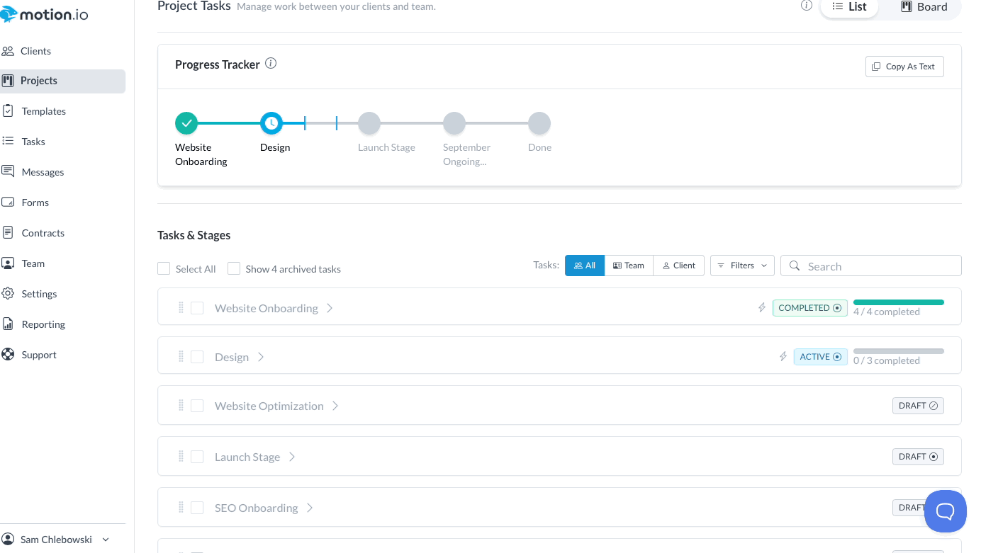Expand Website Onboarding stage chevron
Screen dimensions: 981x553
330,308
